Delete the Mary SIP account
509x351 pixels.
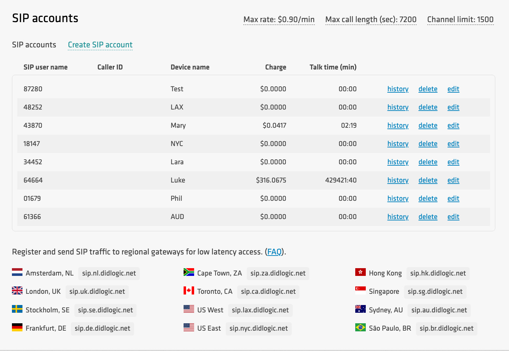click(428, 126)
